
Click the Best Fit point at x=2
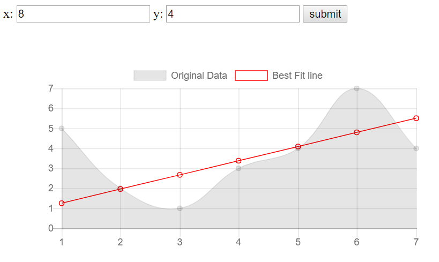[x=121, y=189]
